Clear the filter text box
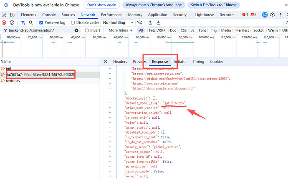 coord(76,30)
